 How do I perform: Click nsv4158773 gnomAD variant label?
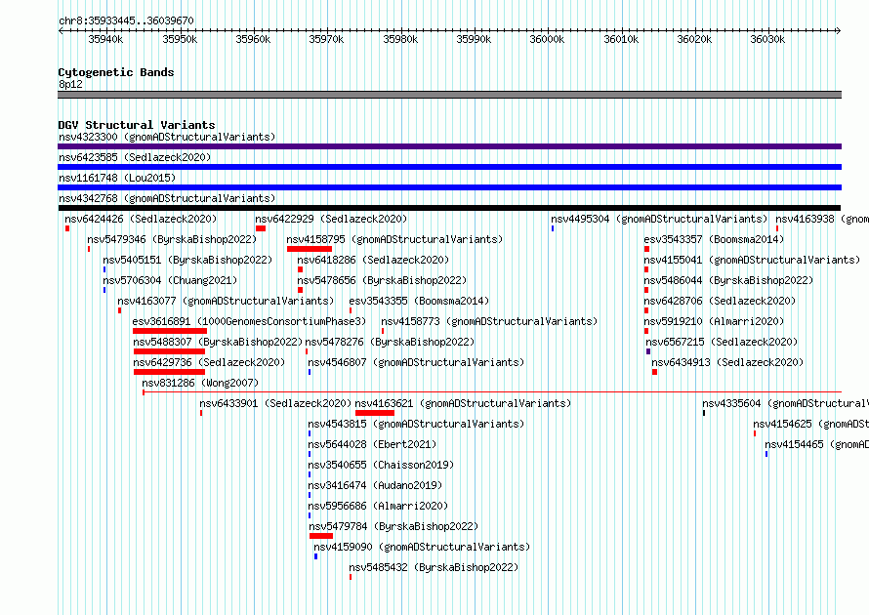(489, 321)
